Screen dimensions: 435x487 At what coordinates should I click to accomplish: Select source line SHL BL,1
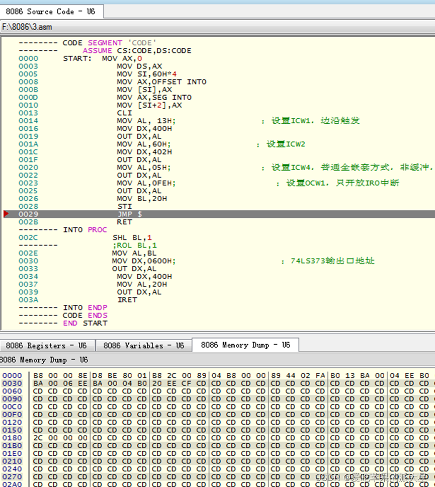132,237
